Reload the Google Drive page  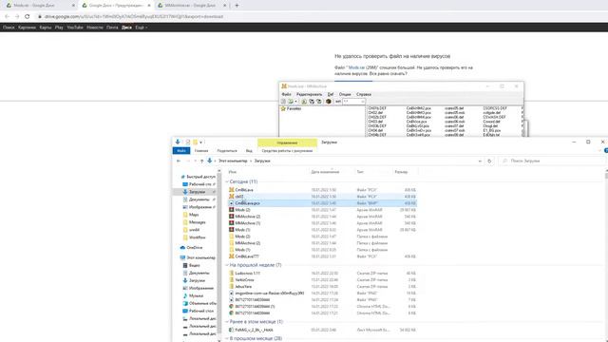coord(28,16)
